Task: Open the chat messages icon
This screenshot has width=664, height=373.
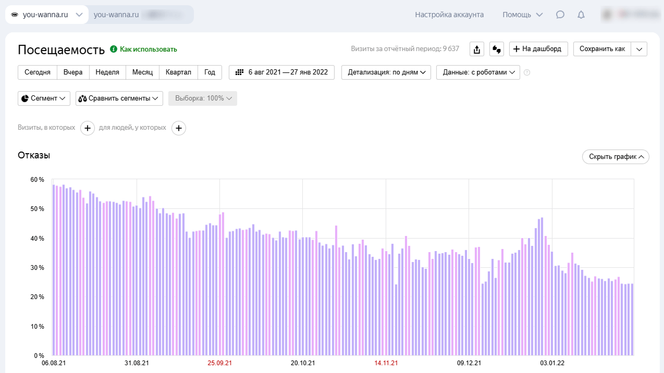Action: pyautogui.click(x=560, y=15)
